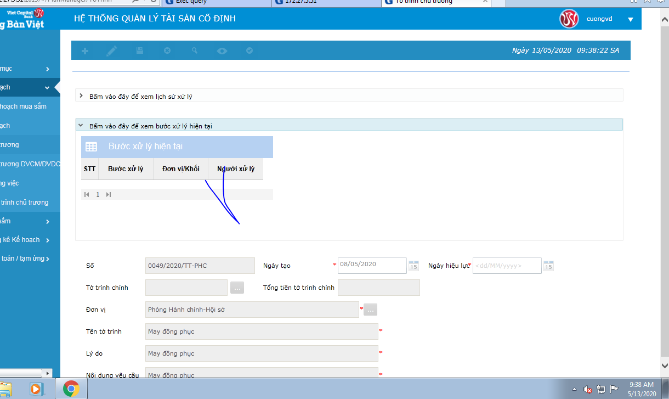This screenshot has height=399, width=669.
Task: Click sidebar horizontal scrollbar right arrow
Action: [x=48, y=373]
